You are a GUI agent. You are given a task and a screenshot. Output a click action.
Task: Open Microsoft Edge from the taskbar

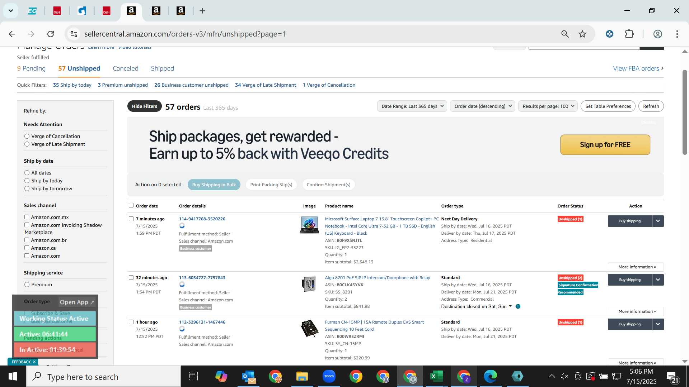(x=490, y=377)
